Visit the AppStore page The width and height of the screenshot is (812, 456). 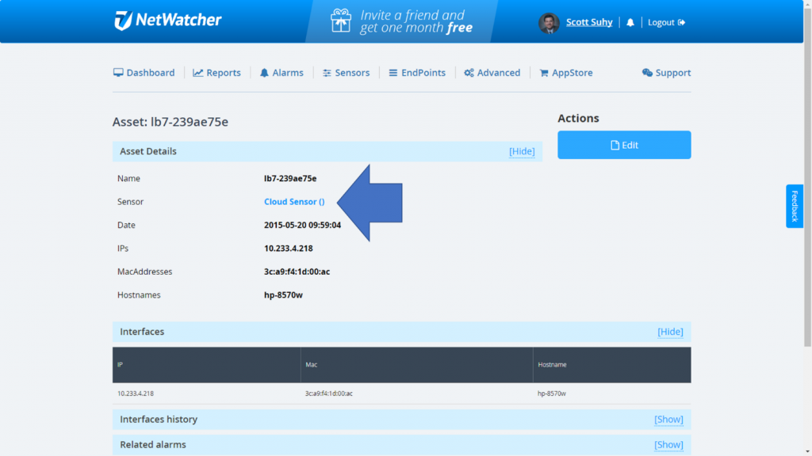(566, 73)
